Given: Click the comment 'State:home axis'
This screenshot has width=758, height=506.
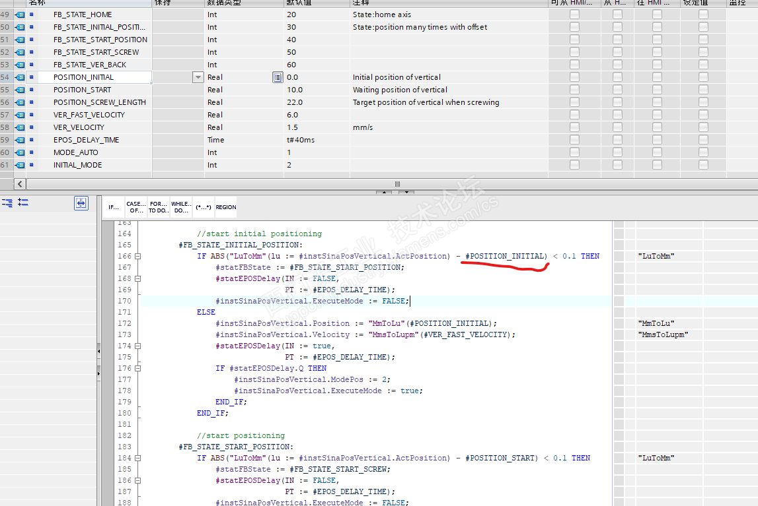Looking at the screenshot, I should pos(382,15).
